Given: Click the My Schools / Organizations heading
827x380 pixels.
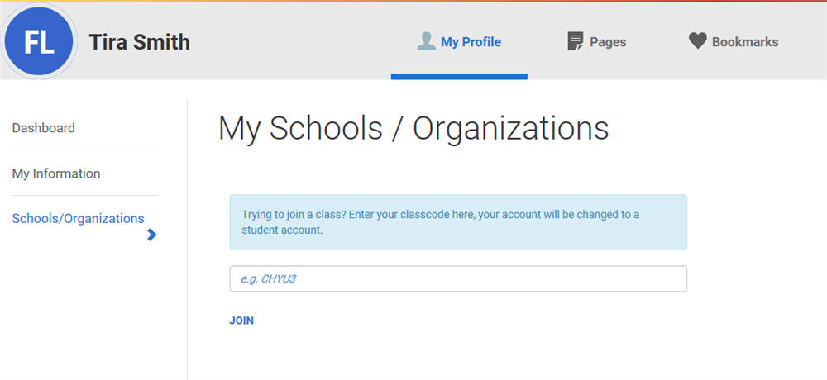Looking at the screenshot, I should [x=413, y=129].
